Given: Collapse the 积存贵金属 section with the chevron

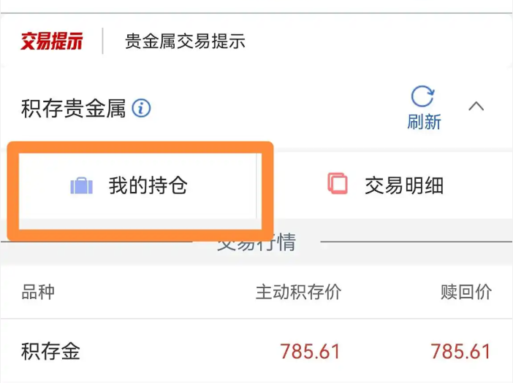Looking at the screenshot, I should point(476,107).
